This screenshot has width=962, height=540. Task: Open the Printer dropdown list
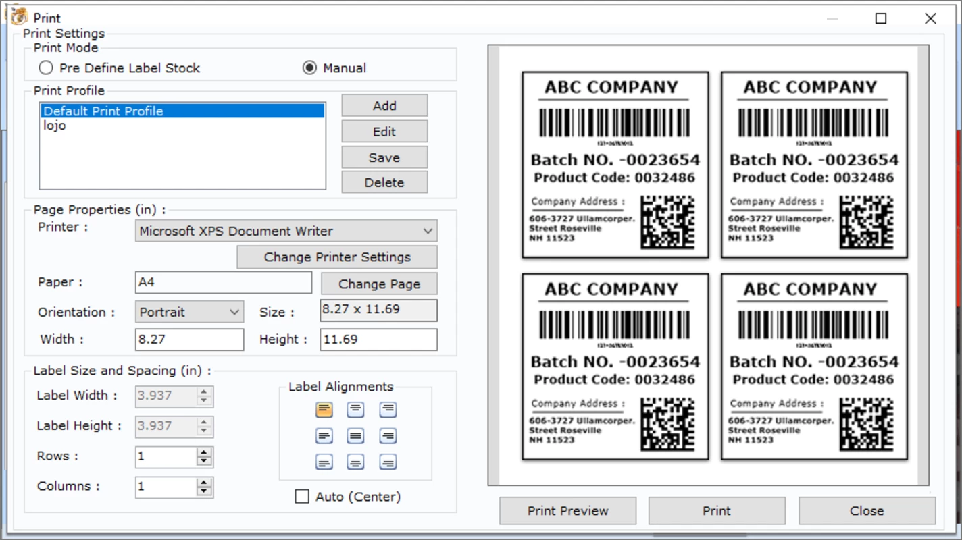[x=428, y=231]
